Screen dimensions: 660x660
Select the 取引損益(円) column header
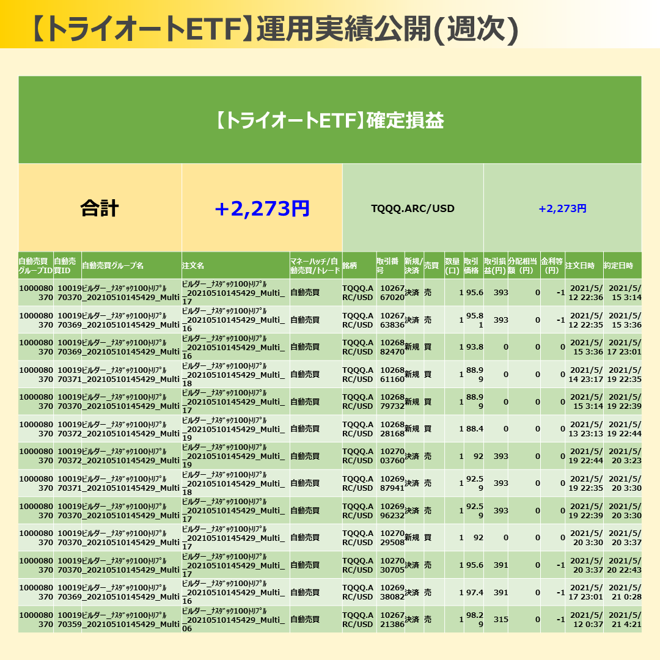coord(495,266)
